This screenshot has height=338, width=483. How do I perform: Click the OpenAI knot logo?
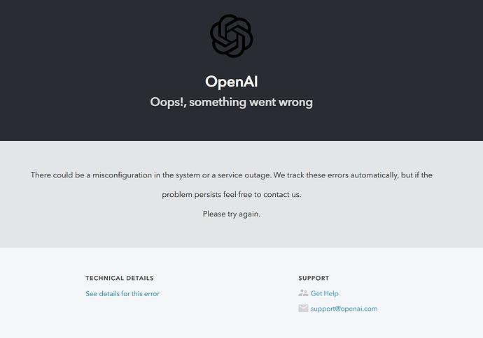point(232,36)
